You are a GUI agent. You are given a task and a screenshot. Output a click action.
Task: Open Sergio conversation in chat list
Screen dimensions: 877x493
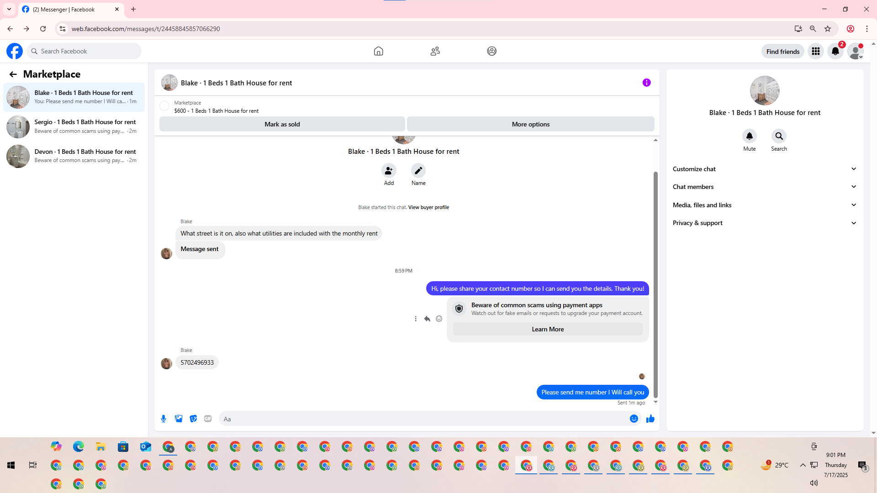(x=74, y=126)
